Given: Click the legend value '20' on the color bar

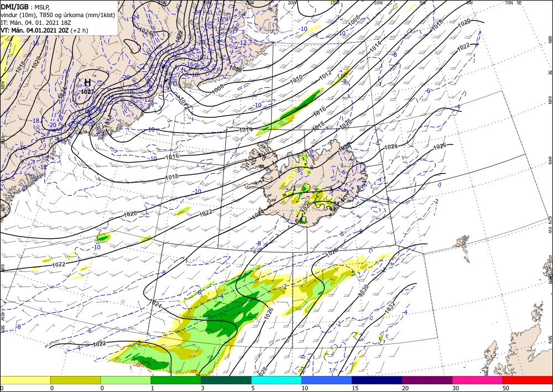Looking at the screenshot, I should click(x=405, y=388).
